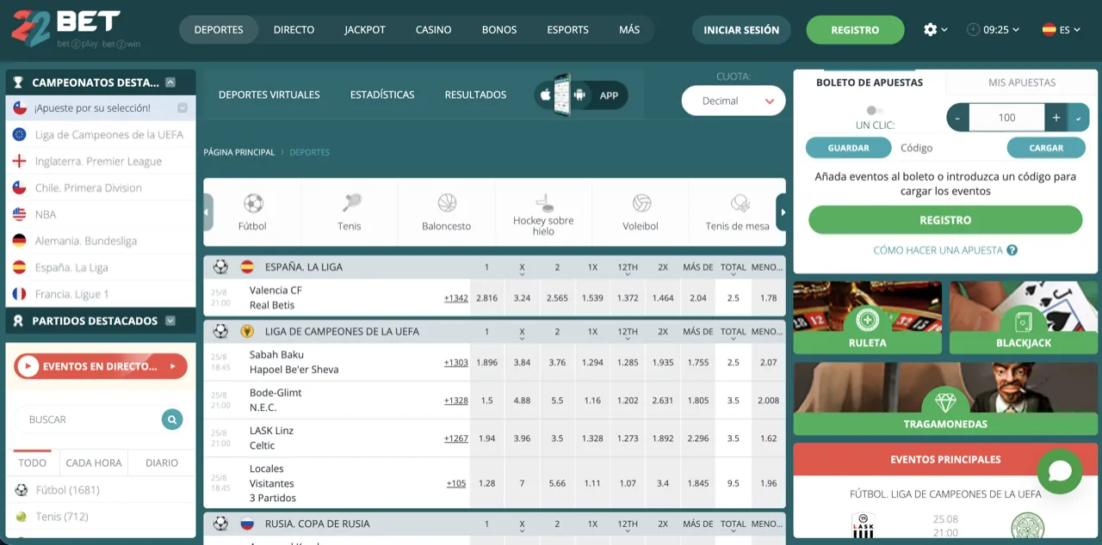Image resolution: width=1102 pixels, height=545 pixels.
Task: Open the Deportes menu
Action: [x=219, y=29]
